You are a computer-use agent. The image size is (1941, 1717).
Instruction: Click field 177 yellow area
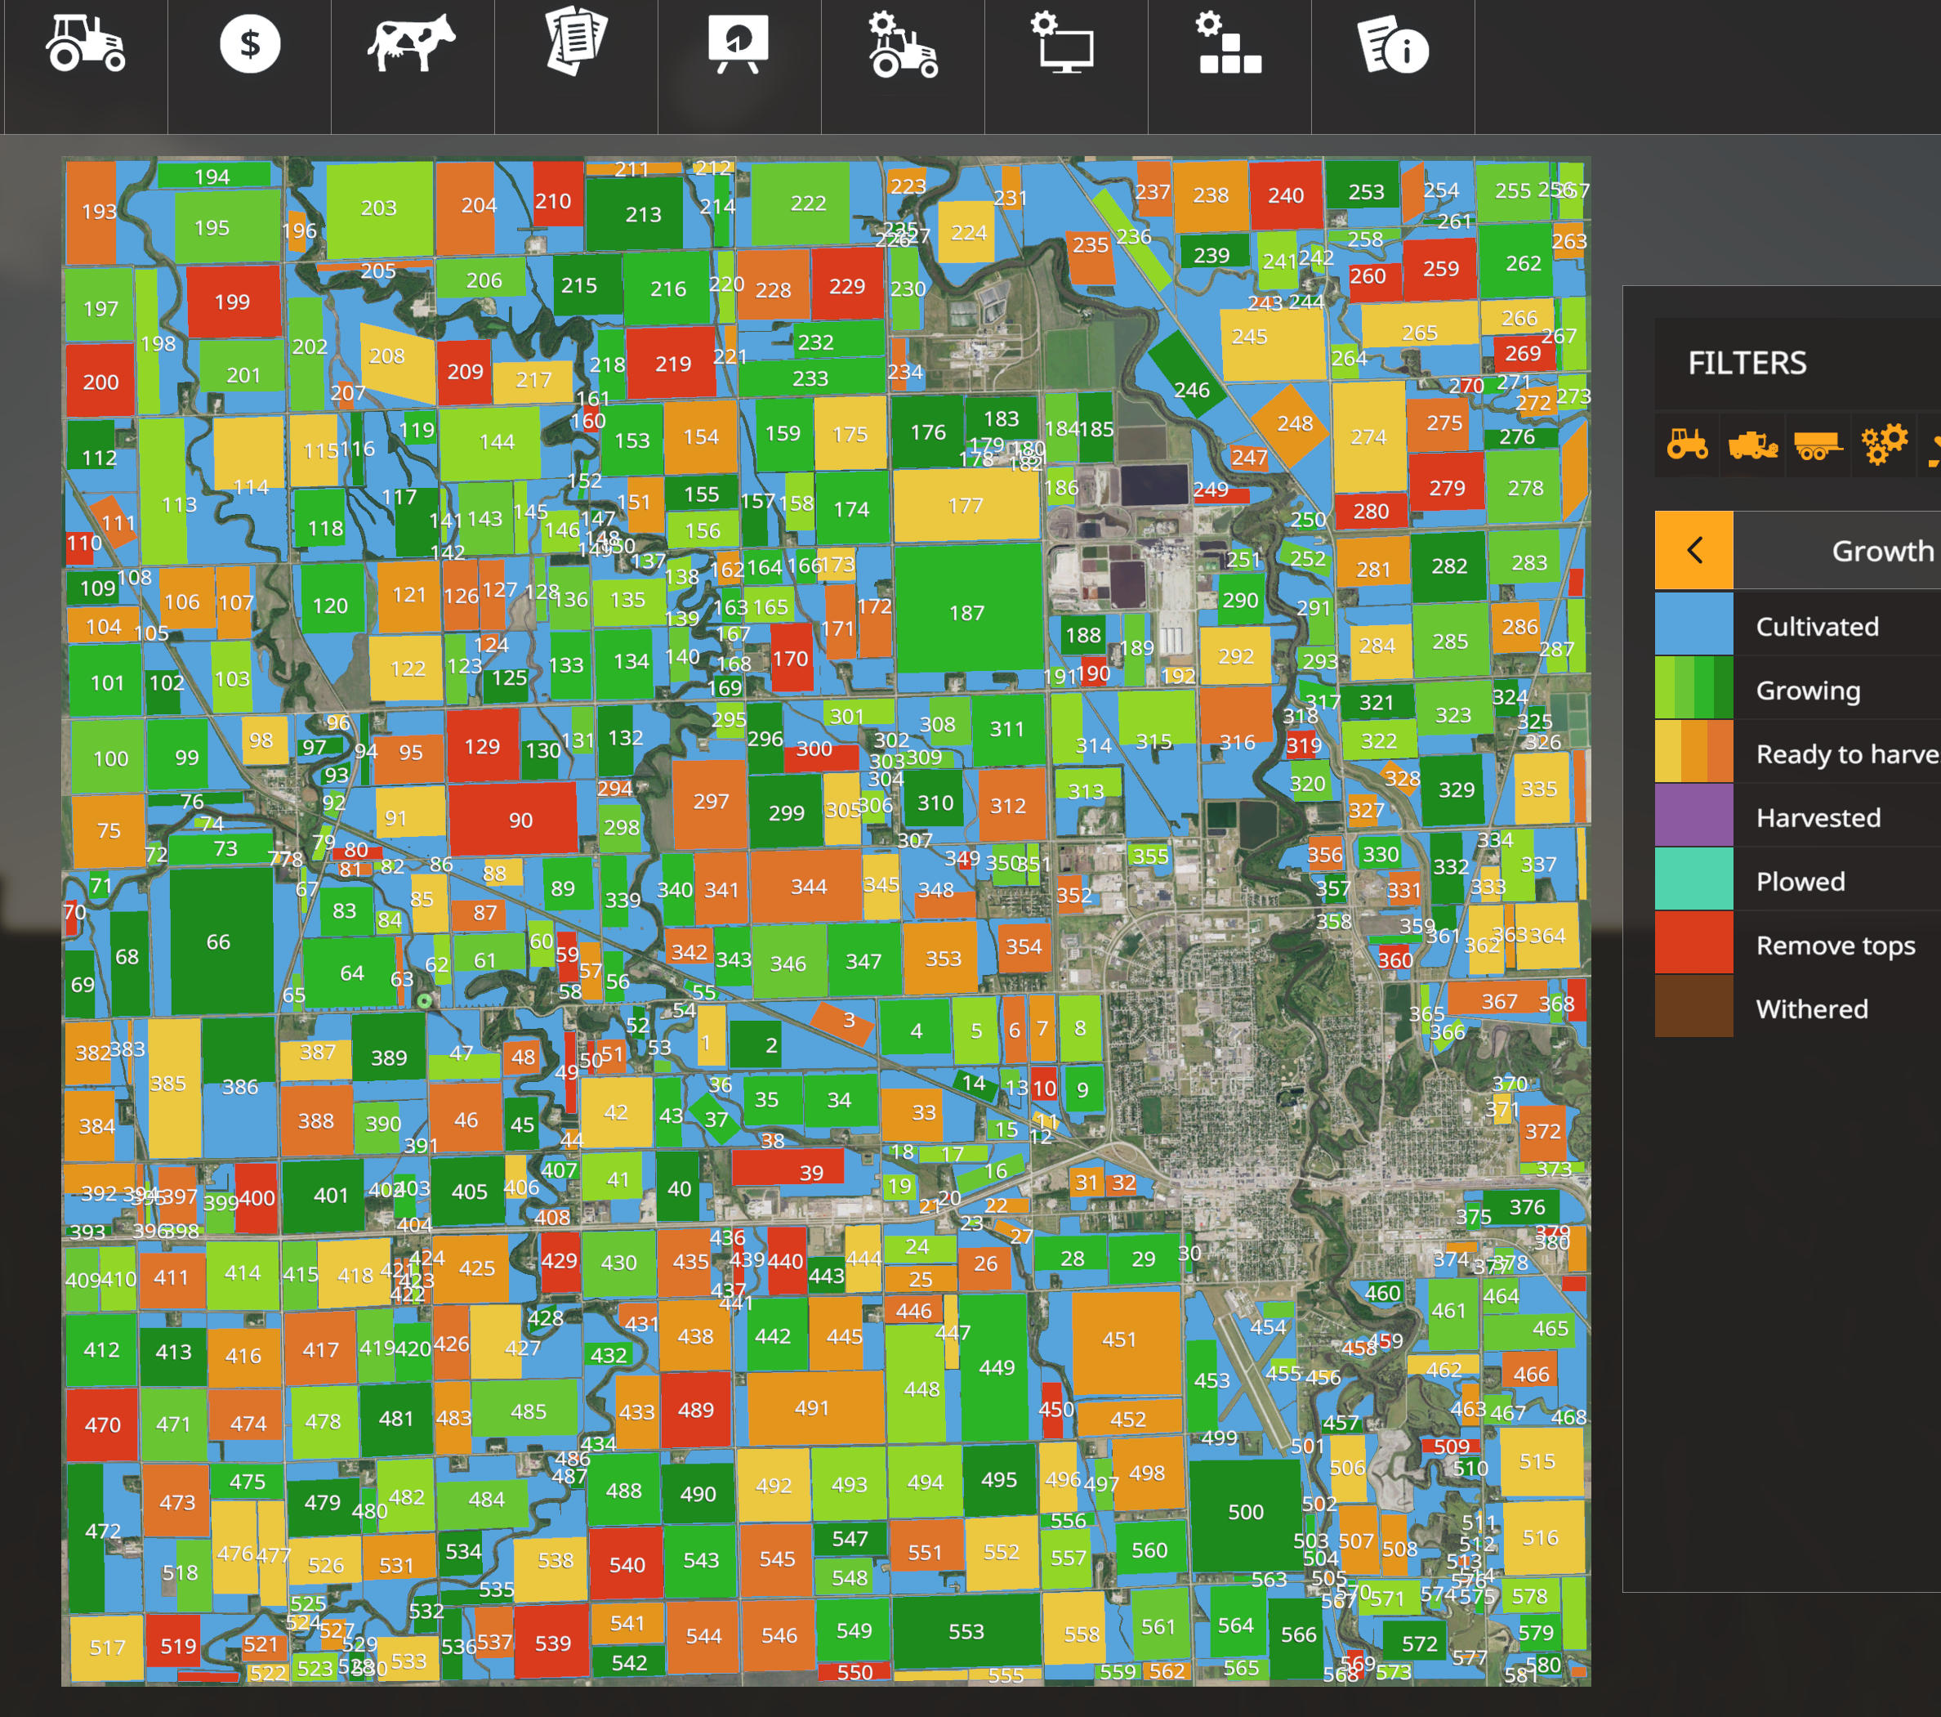pyautogui.click(x=966, y=506)
